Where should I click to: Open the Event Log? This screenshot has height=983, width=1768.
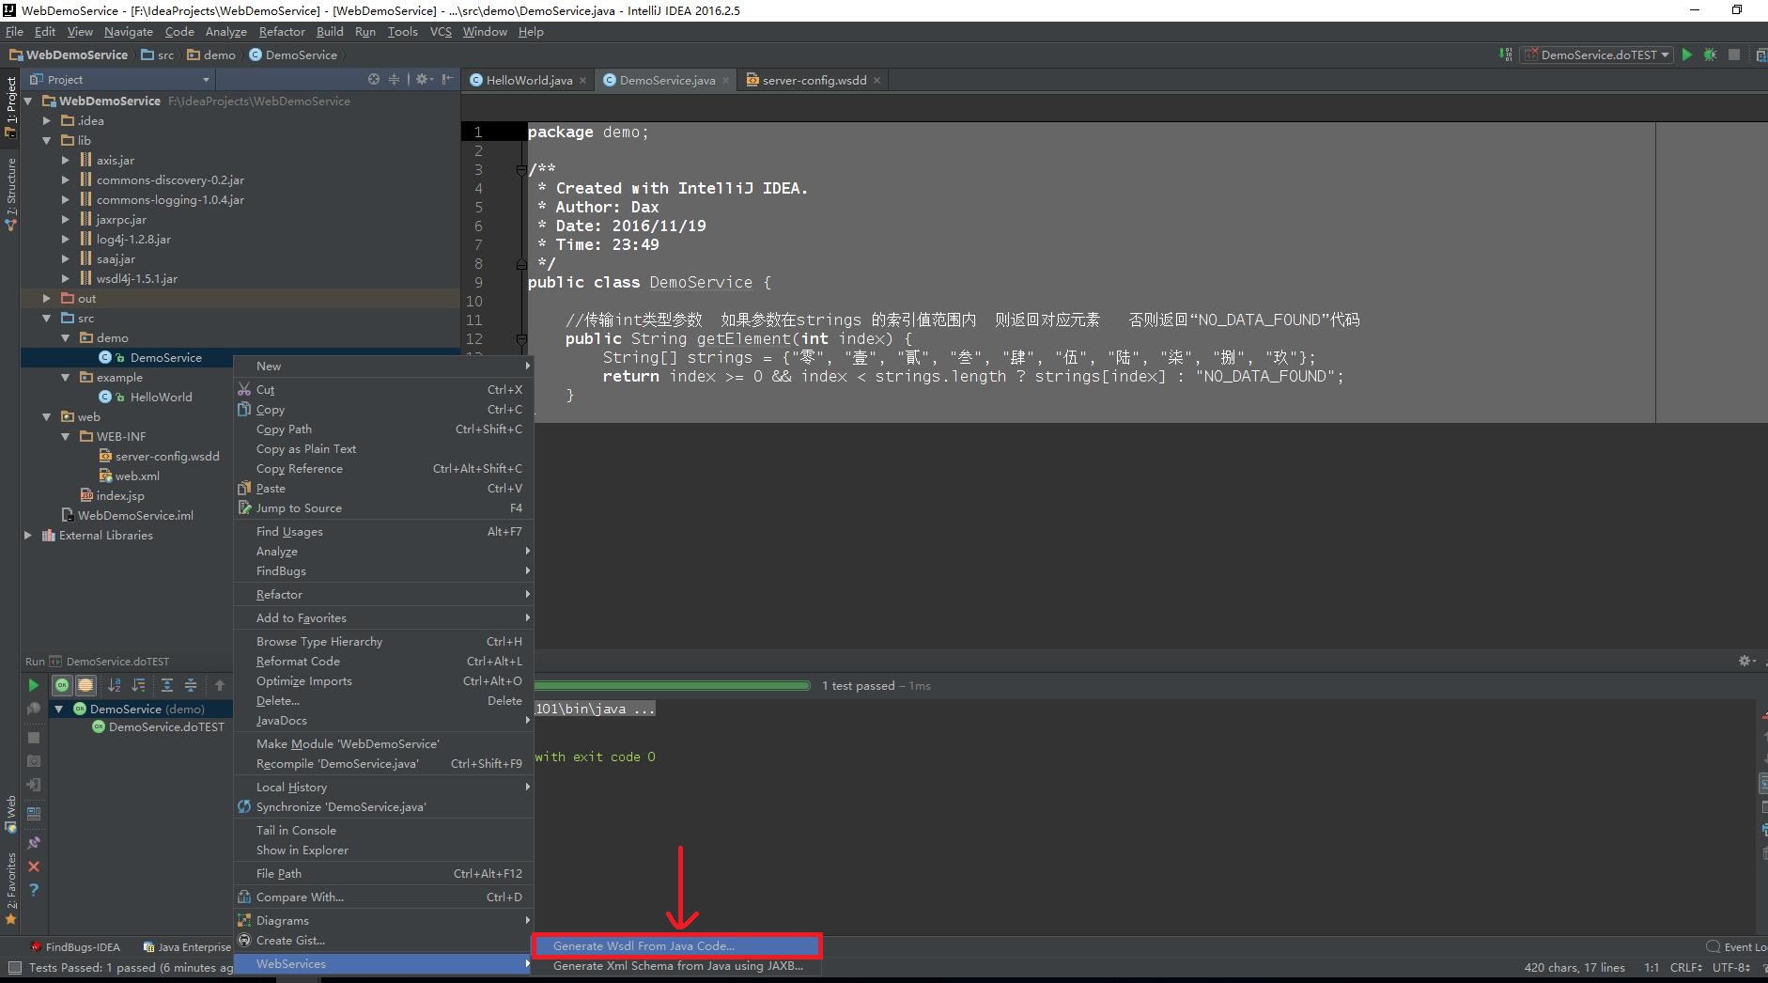point(1736,946)
